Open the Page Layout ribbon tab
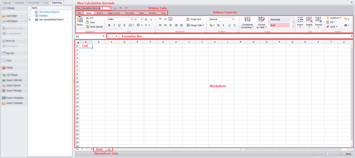The image size is (355, 158). pos(114,13)
